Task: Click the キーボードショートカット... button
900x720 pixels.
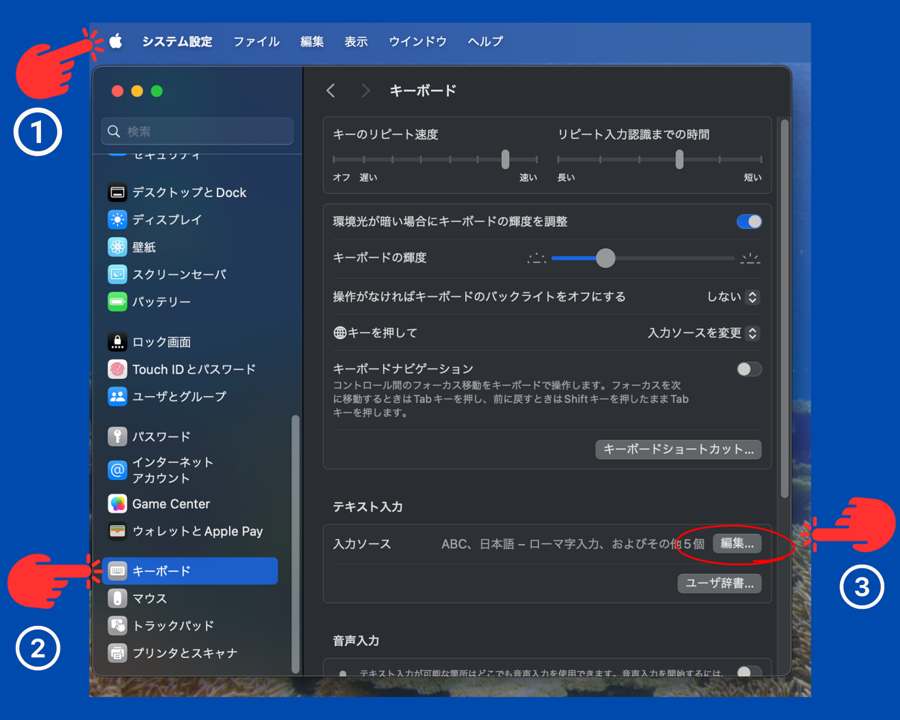Action: [x=678, y=449]
